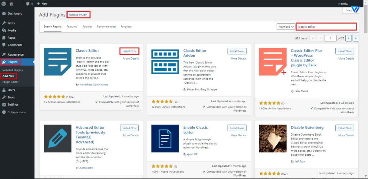Screen dimensions: 368x179
Task: Click Upload Plugin button
Action: coord(78,15)
